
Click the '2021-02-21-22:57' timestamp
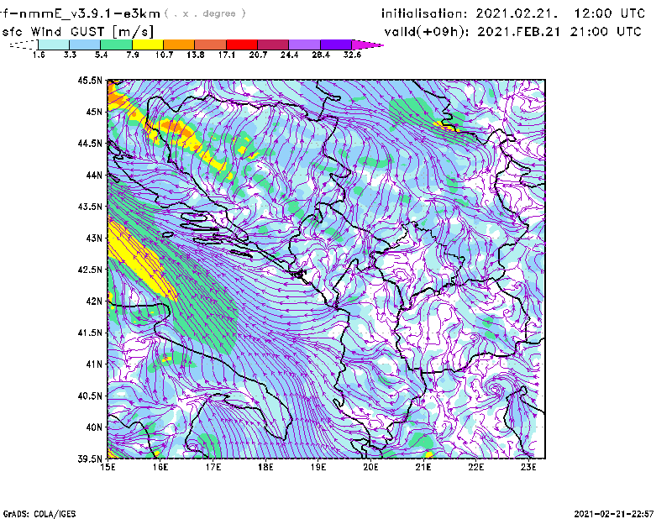tap(614, 514)
